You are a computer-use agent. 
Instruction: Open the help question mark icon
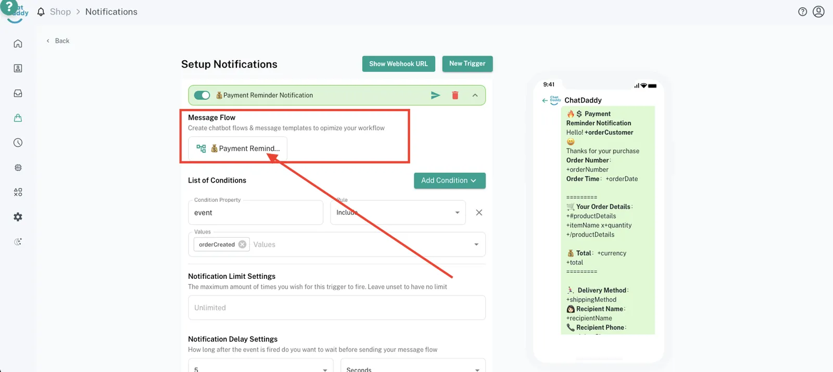[x=802, y=11]
